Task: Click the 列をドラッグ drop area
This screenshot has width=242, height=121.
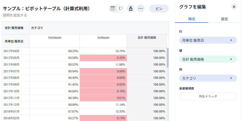Action: click(x=208, y=96)
